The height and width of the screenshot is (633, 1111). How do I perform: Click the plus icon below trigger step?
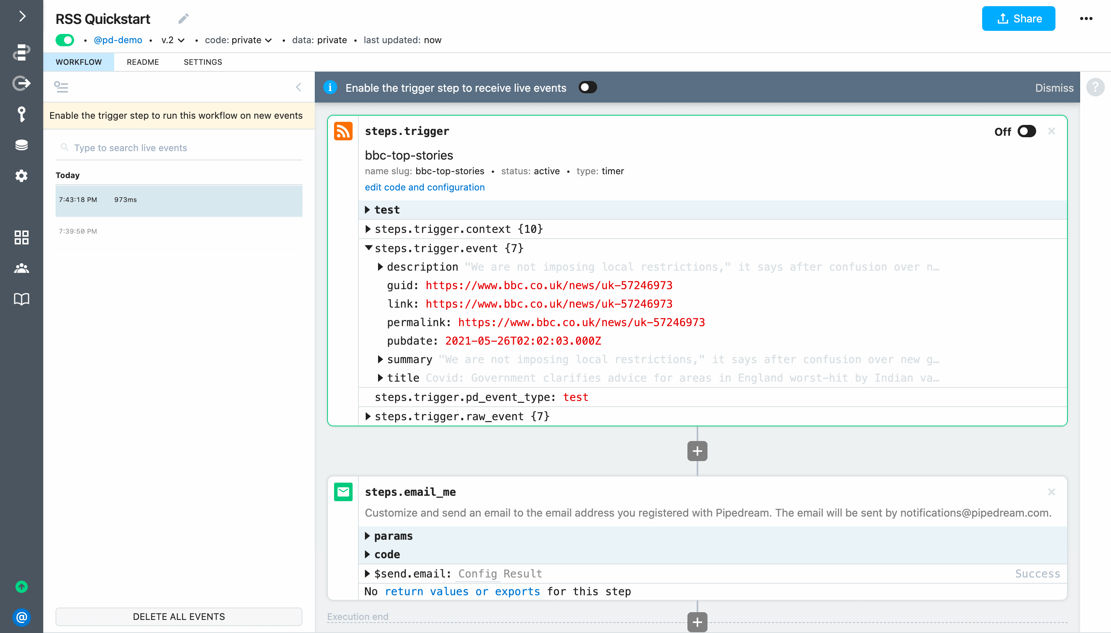[x=697, y=451]
